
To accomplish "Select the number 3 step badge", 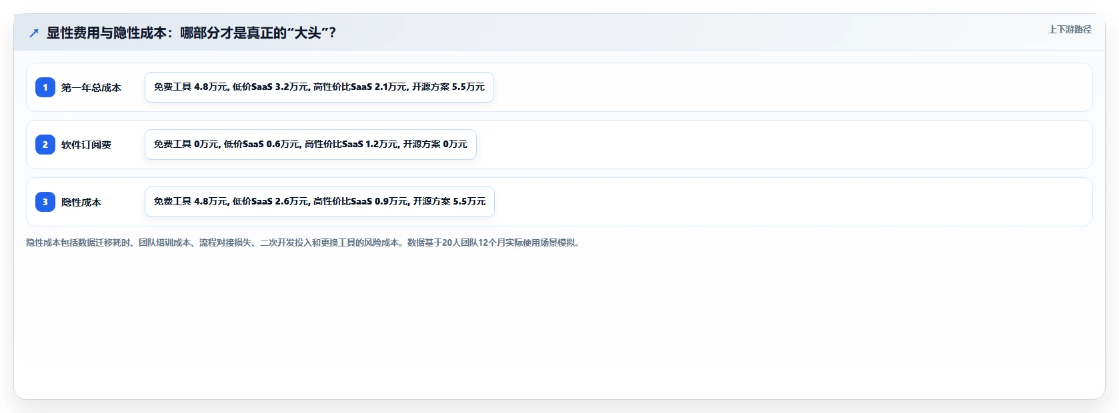I will [45, 202].
